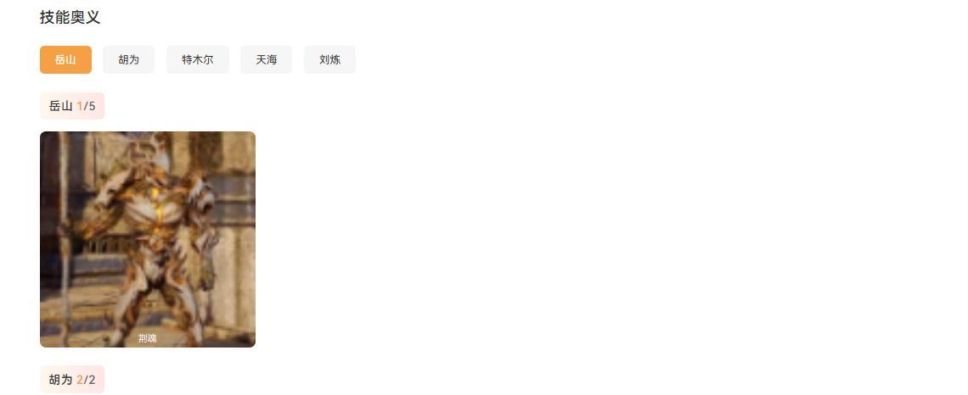Viewport: 968px width, 395px height.
Task: Activate the highlighted orange 岳山 button
Action: [x=65, y=60]
